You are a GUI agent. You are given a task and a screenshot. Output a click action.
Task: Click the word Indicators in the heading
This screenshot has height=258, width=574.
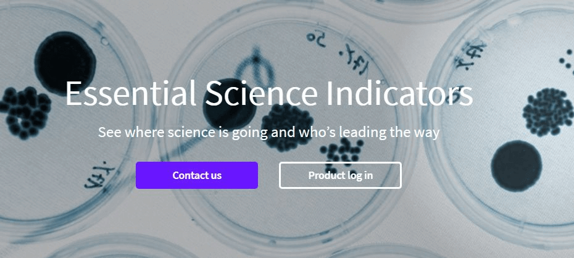pyautogui.click(x=399, y=93)
